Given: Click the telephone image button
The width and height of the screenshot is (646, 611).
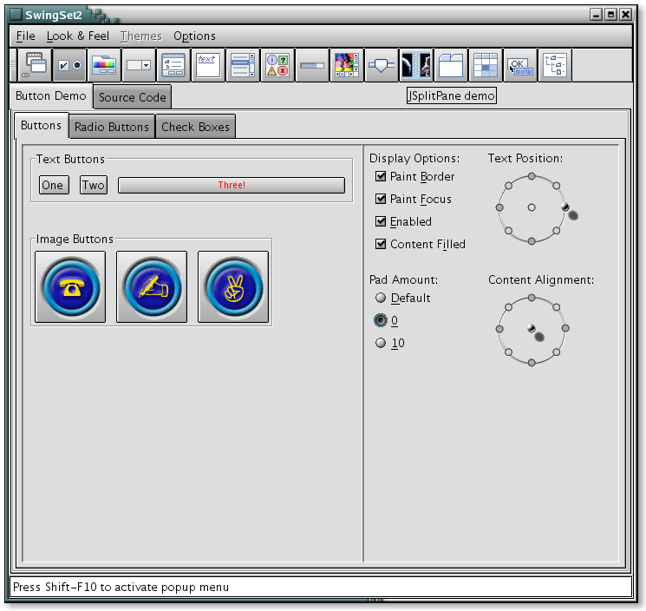Looking at the screenshot, I should [x=70, y=287].
